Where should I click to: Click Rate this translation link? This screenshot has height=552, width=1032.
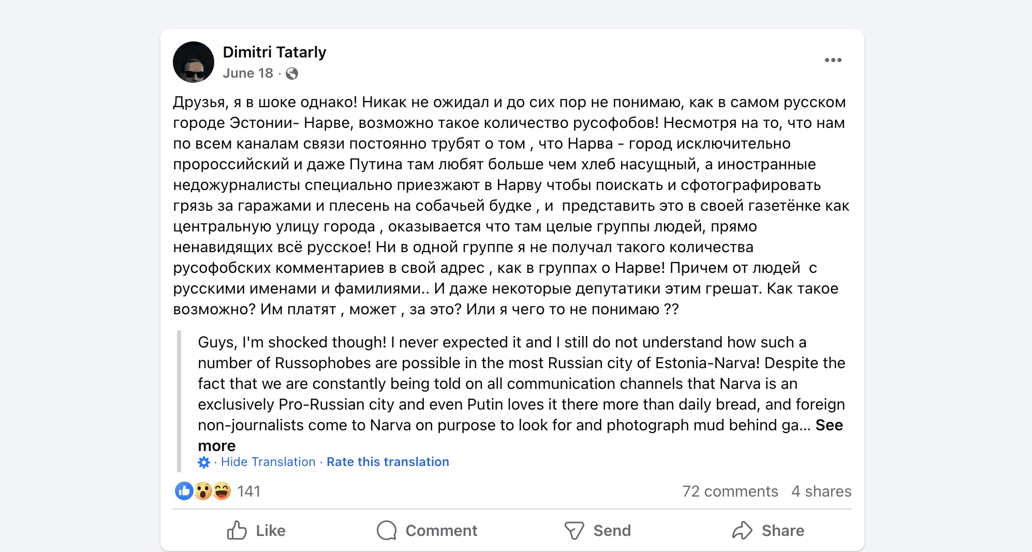click(x=388, y=462)
